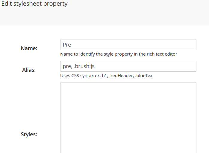This screenshot has height=153, width=209.
Task: Click the empty gray header area below title
Action: pyautogui.click(x=104, y=17)
